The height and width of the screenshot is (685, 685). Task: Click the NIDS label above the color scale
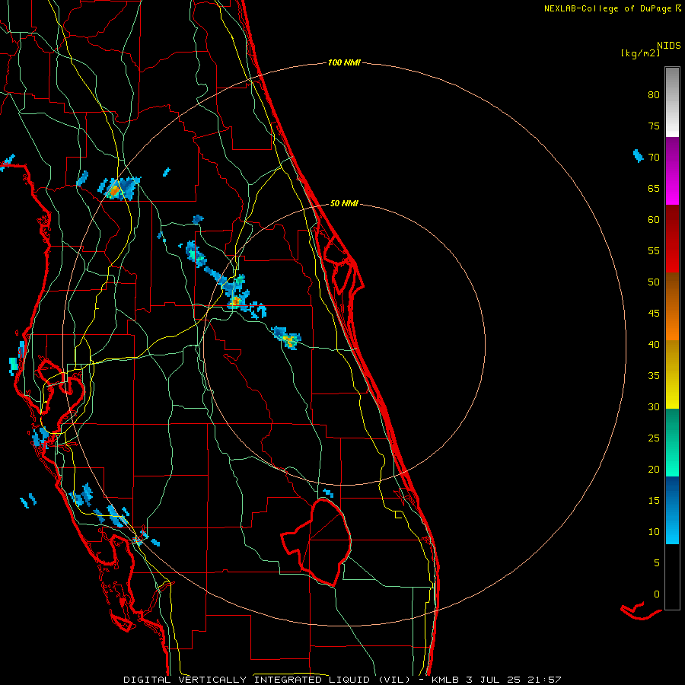point(668,46)
